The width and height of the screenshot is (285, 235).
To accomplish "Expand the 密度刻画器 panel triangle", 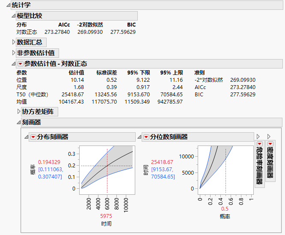I will [269, 137].
